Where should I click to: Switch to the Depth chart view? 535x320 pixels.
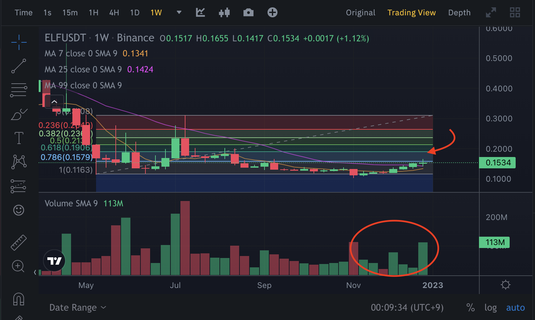click(x=459, y=13)
